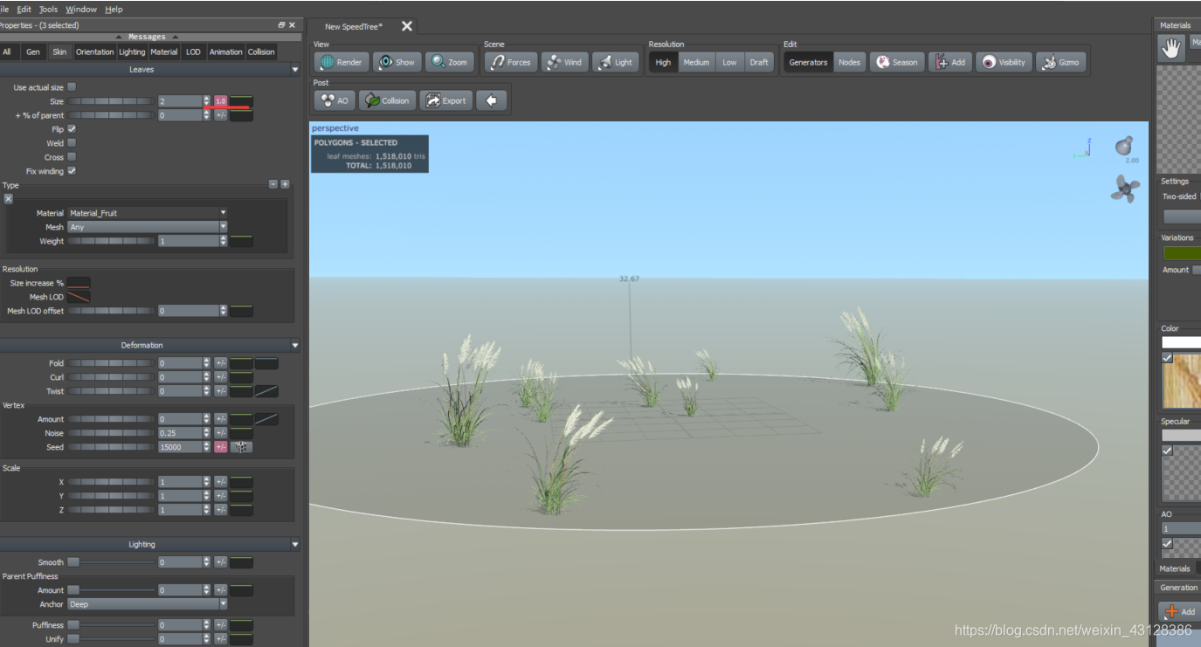Image resolution: width=1201 pixels, height=647 pixels.
Task: Click the Show button in View group
Action: coord(397,62)
